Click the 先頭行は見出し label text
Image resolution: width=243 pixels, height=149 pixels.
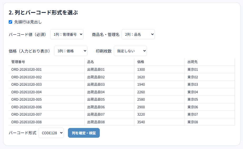(x=28, y=22)
